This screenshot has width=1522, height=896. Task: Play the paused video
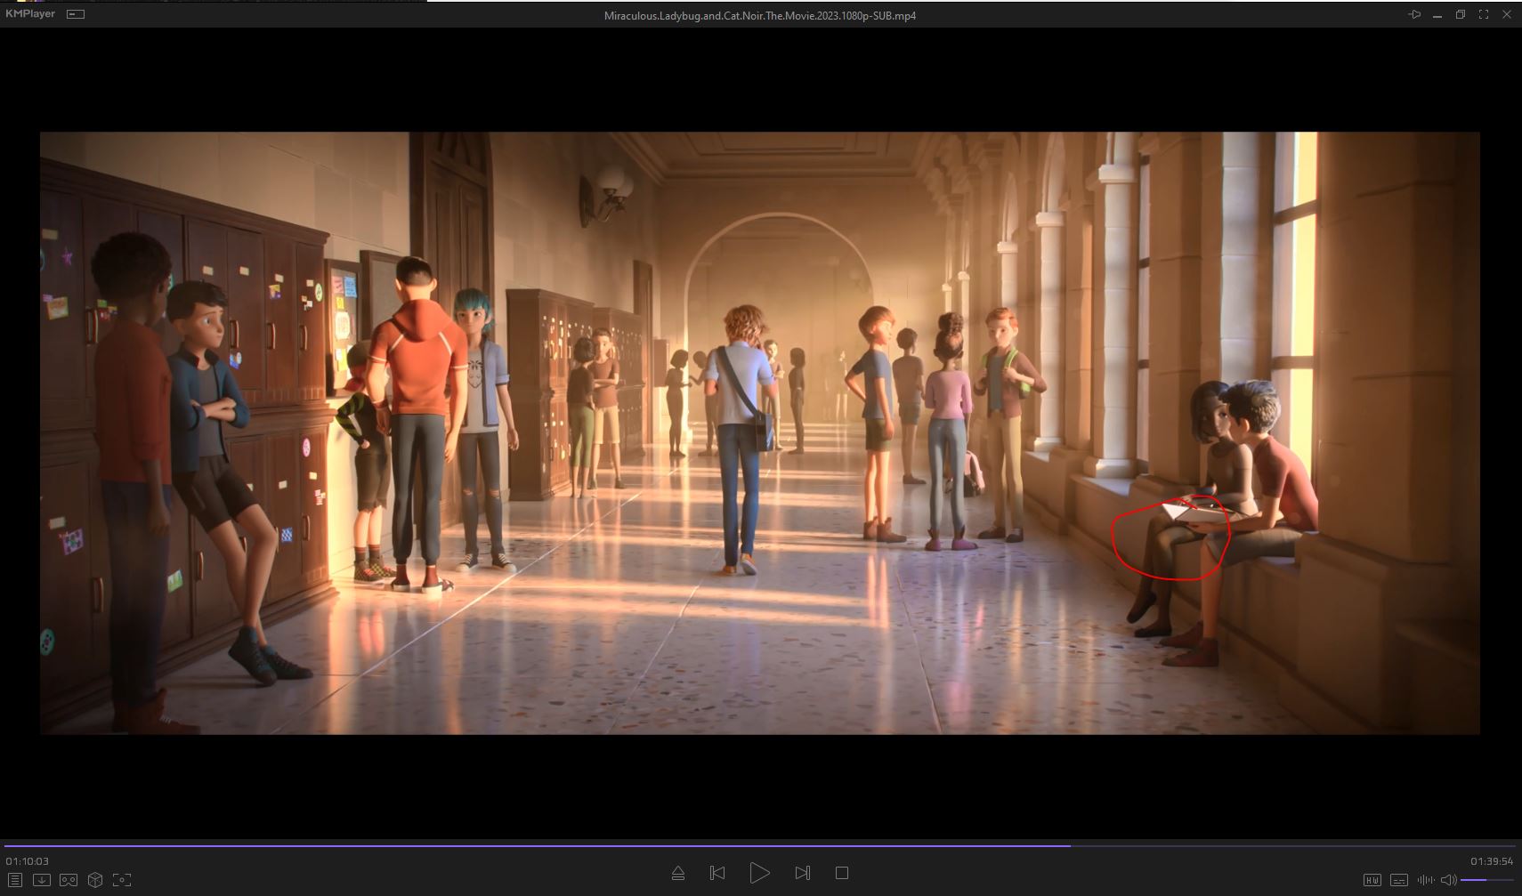pyautogui.click(x=759, y=873)
